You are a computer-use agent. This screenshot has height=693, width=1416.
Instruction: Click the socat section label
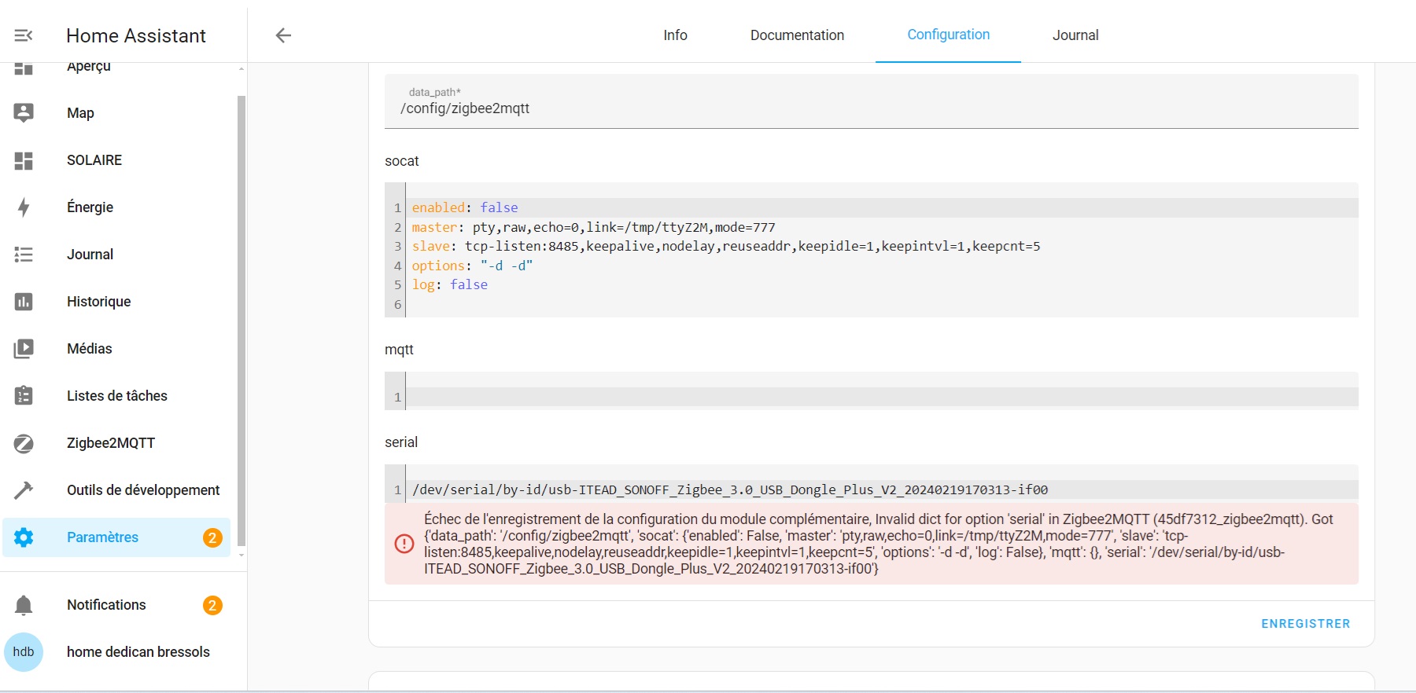[x=401, y=161]
